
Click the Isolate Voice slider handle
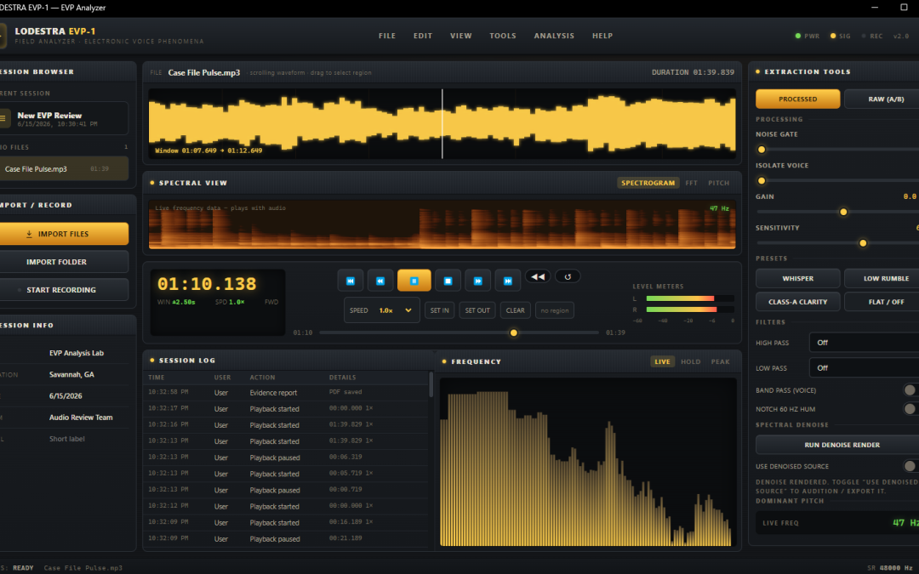click(x=762, y=180)
